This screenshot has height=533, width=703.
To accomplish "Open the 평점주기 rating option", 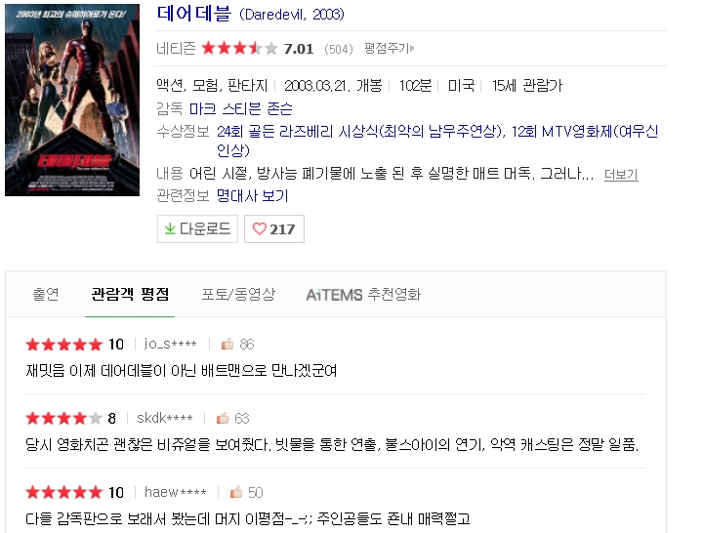I will tap(389, 48).
